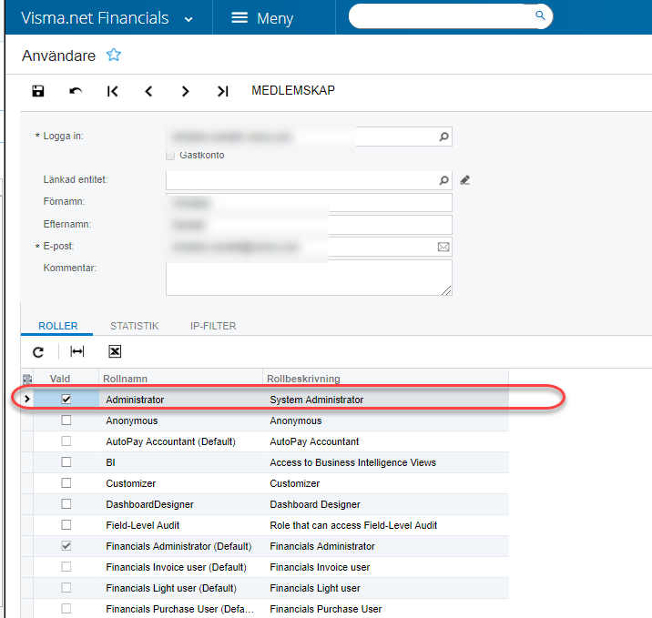This screenshot has height=618, width=652.
Task: Click the search magnifier in top bar
Action: tap(540, 15)
